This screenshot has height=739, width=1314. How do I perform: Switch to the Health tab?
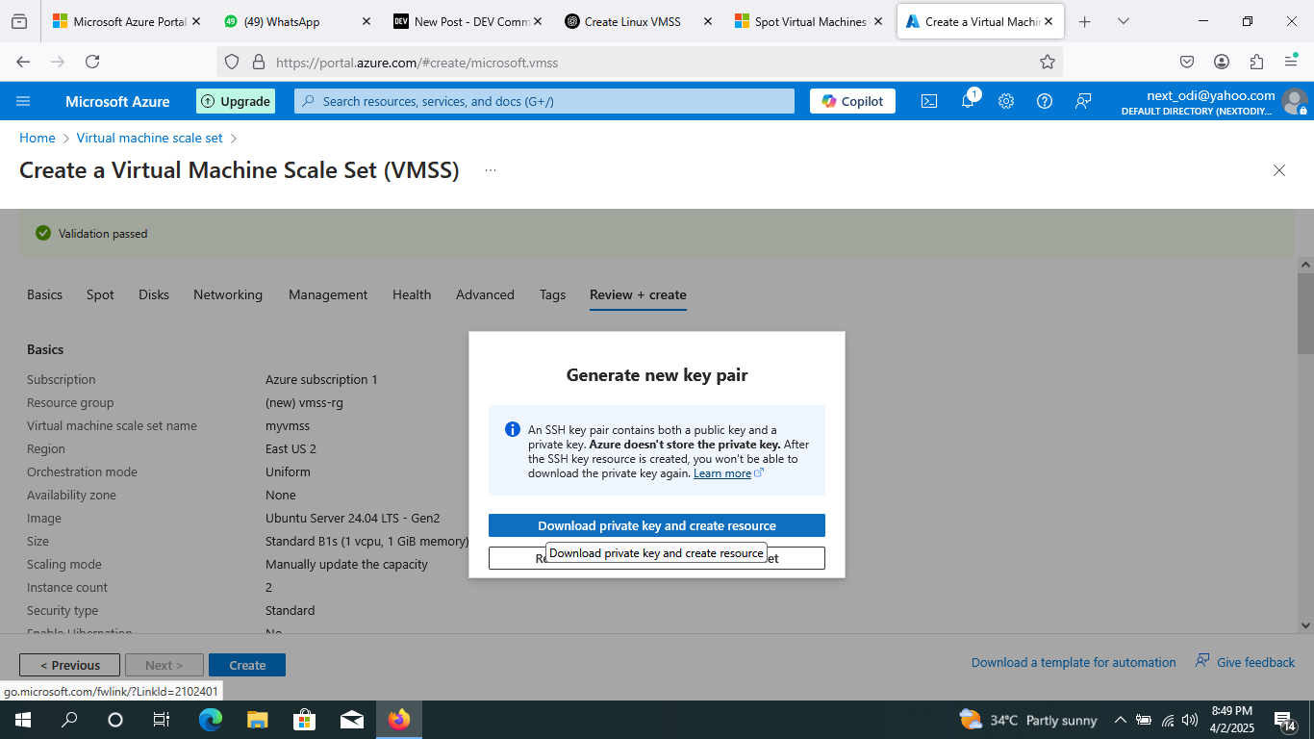412,294
